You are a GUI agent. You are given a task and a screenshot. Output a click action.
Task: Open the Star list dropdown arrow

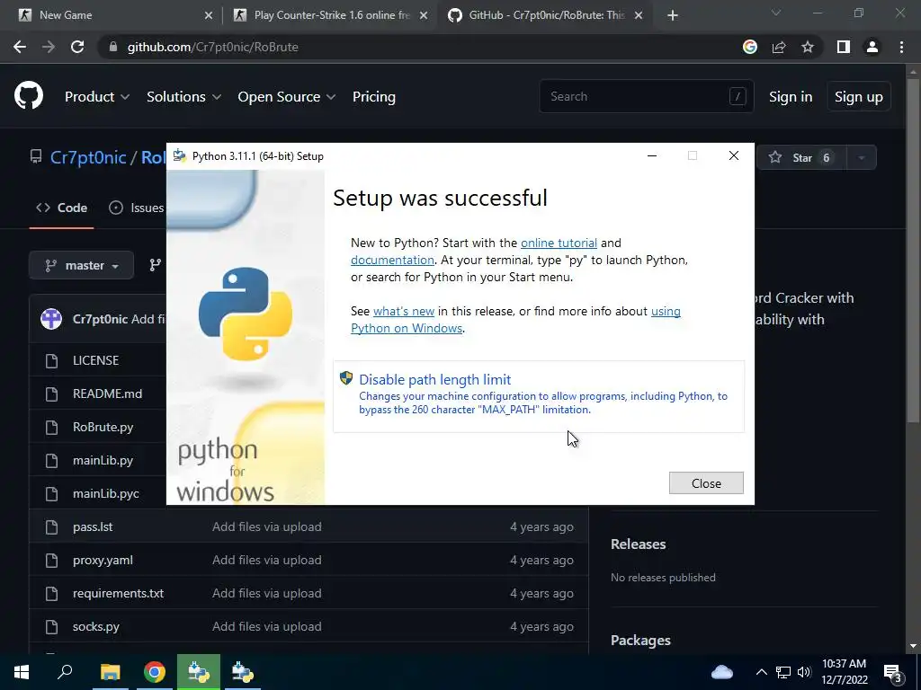tap(861, 157)
